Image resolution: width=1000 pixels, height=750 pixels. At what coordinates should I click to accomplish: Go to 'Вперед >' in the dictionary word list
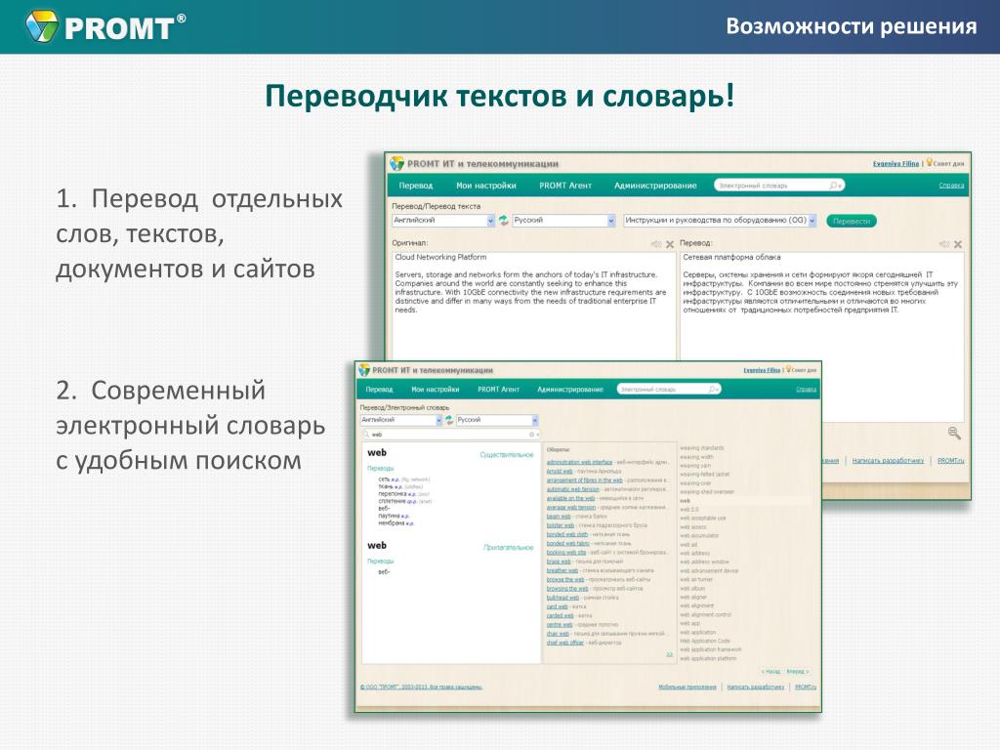click(797, 672)
